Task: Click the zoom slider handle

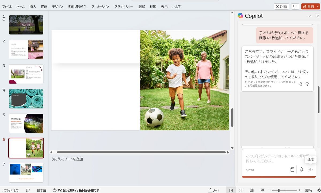Action: click(279, 190)
